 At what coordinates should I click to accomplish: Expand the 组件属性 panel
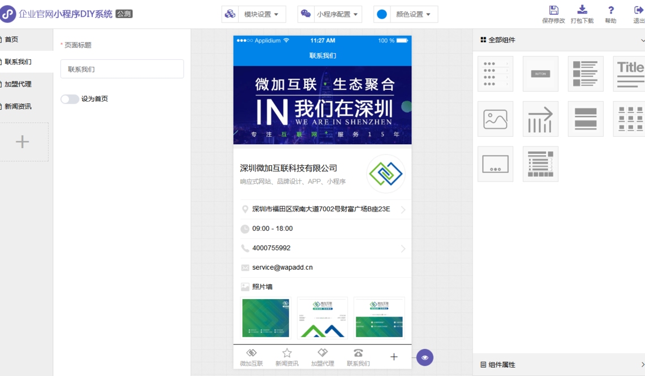[558, 365]
